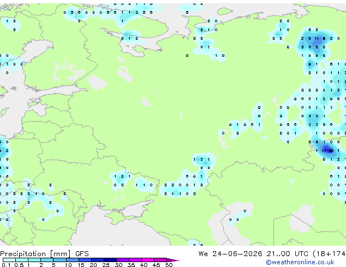This screenshot has height=267, width=346.
Task: Click the "10" legend scale label
Action: [x=68, y=265]
